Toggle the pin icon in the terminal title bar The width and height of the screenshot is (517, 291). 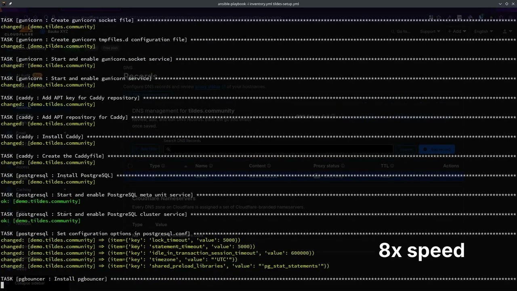pos(10,4)
